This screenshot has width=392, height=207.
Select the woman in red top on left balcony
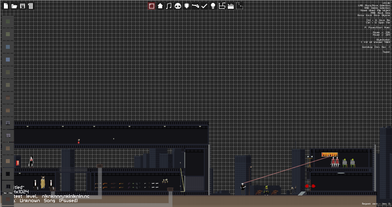click(x=31, y=162)
